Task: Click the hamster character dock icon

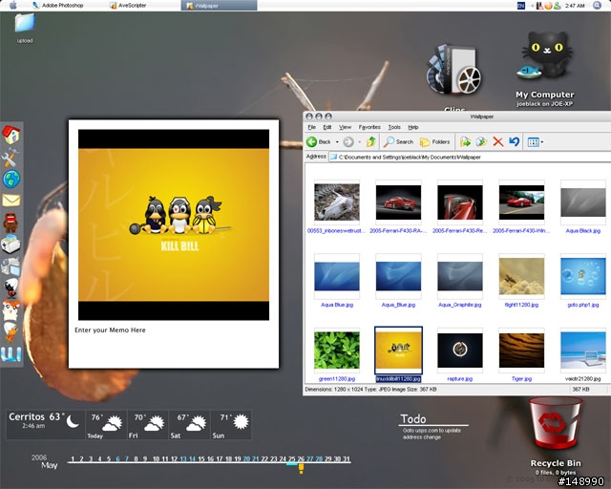Action: (x=11, y=310)
